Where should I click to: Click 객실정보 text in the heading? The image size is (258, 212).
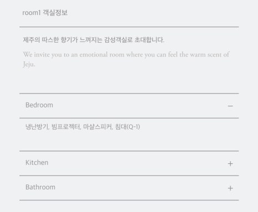click(55, 13)
